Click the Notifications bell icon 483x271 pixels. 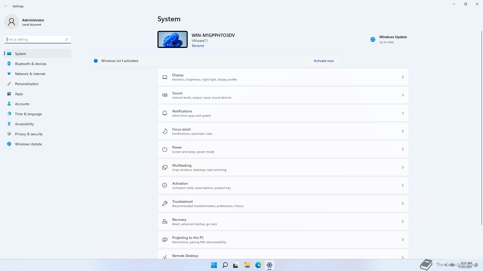165,113
